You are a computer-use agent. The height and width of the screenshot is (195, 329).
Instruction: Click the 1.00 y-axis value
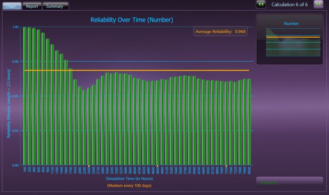pos(15,27)
